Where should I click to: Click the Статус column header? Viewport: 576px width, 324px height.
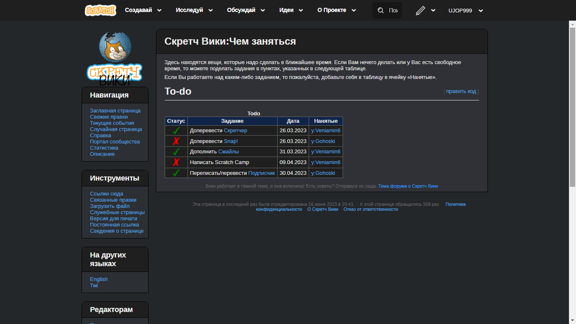coord(176,121)
